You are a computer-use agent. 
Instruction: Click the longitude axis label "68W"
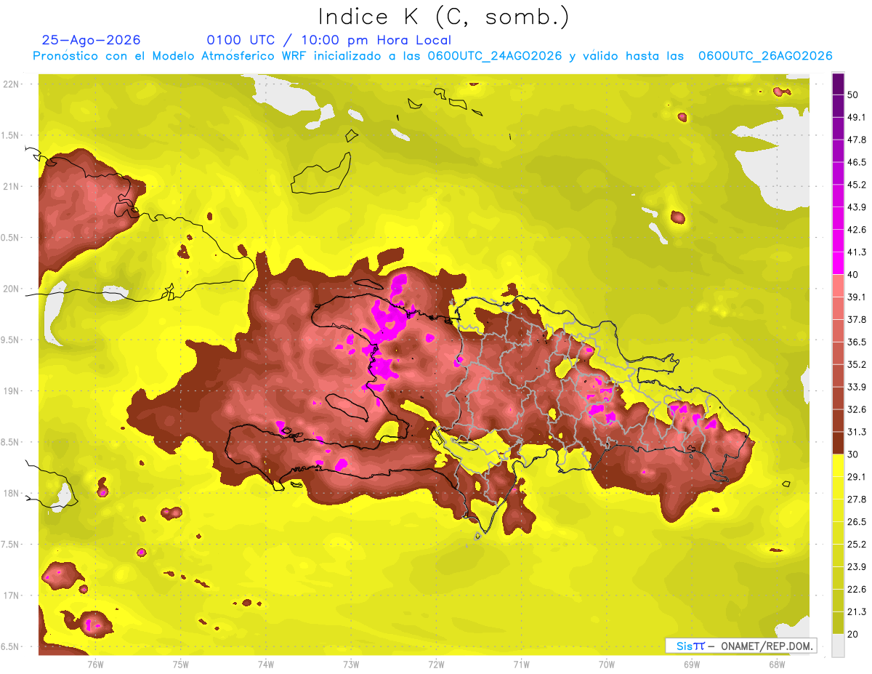tap(777, 664)
